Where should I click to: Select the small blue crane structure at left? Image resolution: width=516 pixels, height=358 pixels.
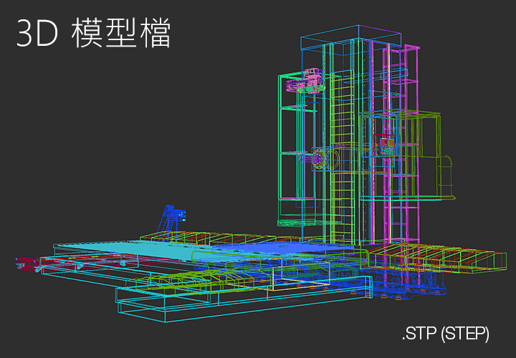tap(172, 217)
